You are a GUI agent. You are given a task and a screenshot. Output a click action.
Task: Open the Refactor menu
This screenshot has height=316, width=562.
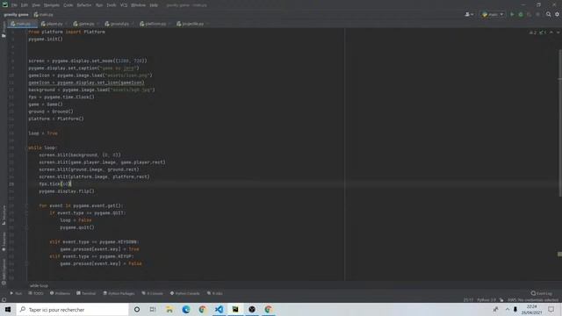point(84,5)
